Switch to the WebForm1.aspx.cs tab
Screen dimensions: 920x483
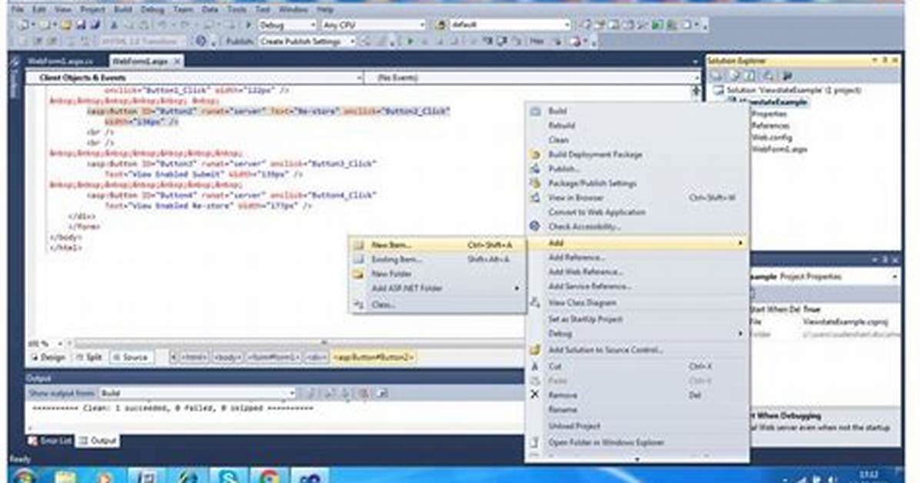pos(60,61)
